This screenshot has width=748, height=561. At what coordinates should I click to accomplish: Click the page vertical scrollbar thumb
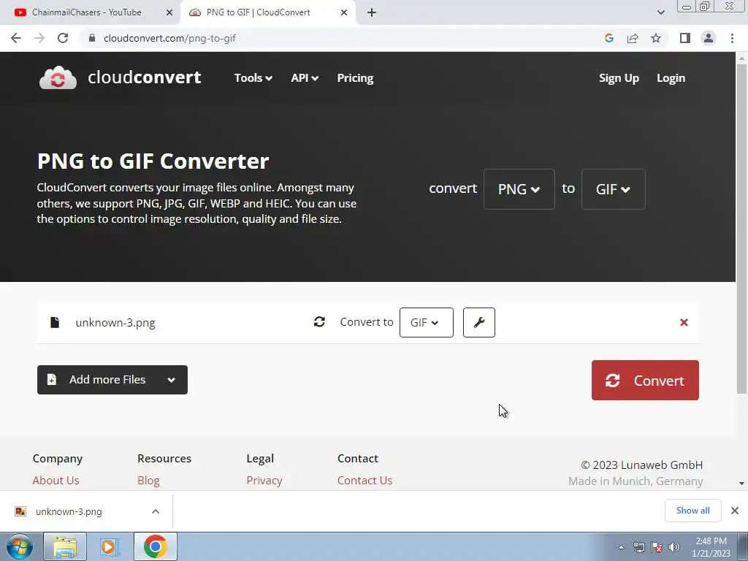click(x=741, y=229)
